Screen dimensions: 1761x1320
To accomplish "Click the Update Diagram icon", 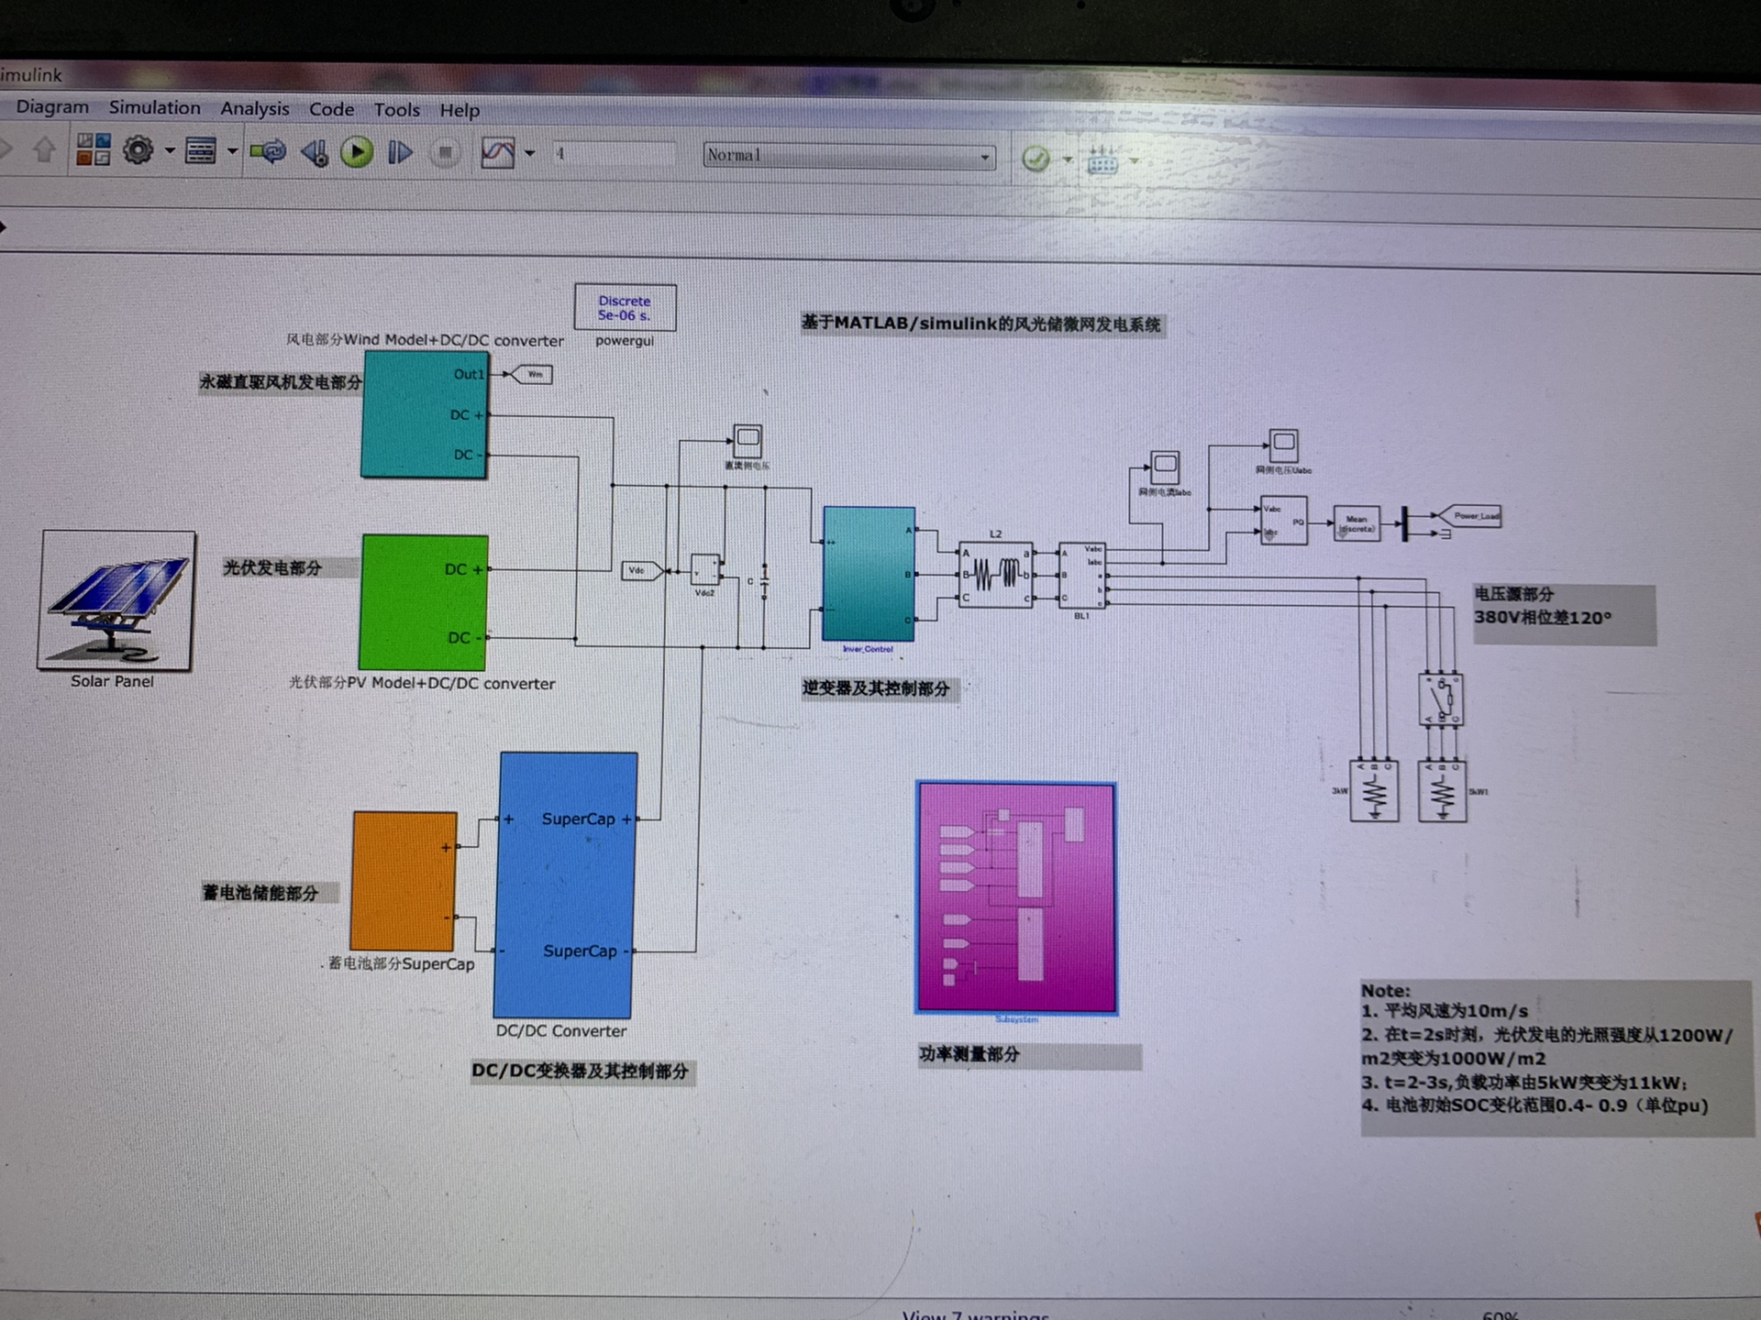I will coord(268,151).
